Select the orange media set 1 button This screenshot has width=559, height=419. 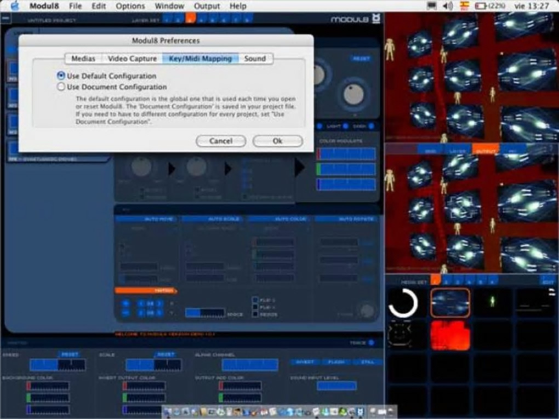pos(436,280)
